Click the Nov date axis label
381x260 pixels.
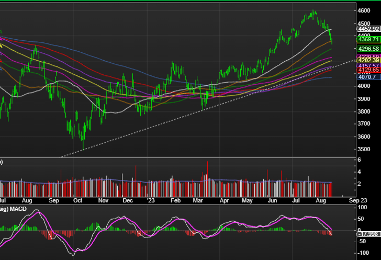(103, 200)
